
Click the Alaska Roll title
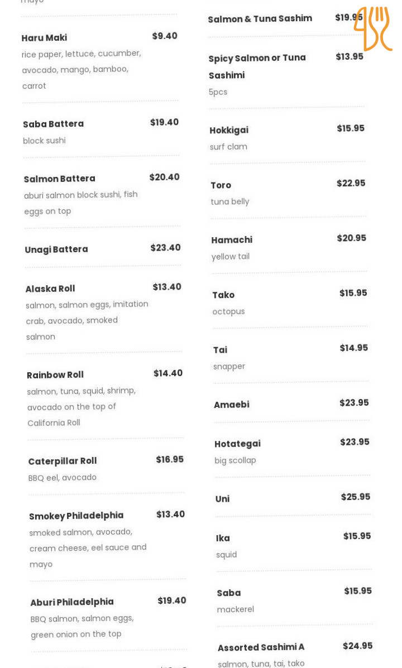(x=50, y=289)
